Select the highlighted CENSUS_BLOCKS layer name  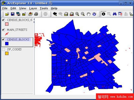(x=18, y=39)
